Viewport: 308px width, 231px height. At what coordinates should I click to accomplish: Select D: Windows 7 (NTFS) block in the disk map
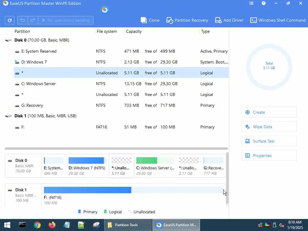87,166
